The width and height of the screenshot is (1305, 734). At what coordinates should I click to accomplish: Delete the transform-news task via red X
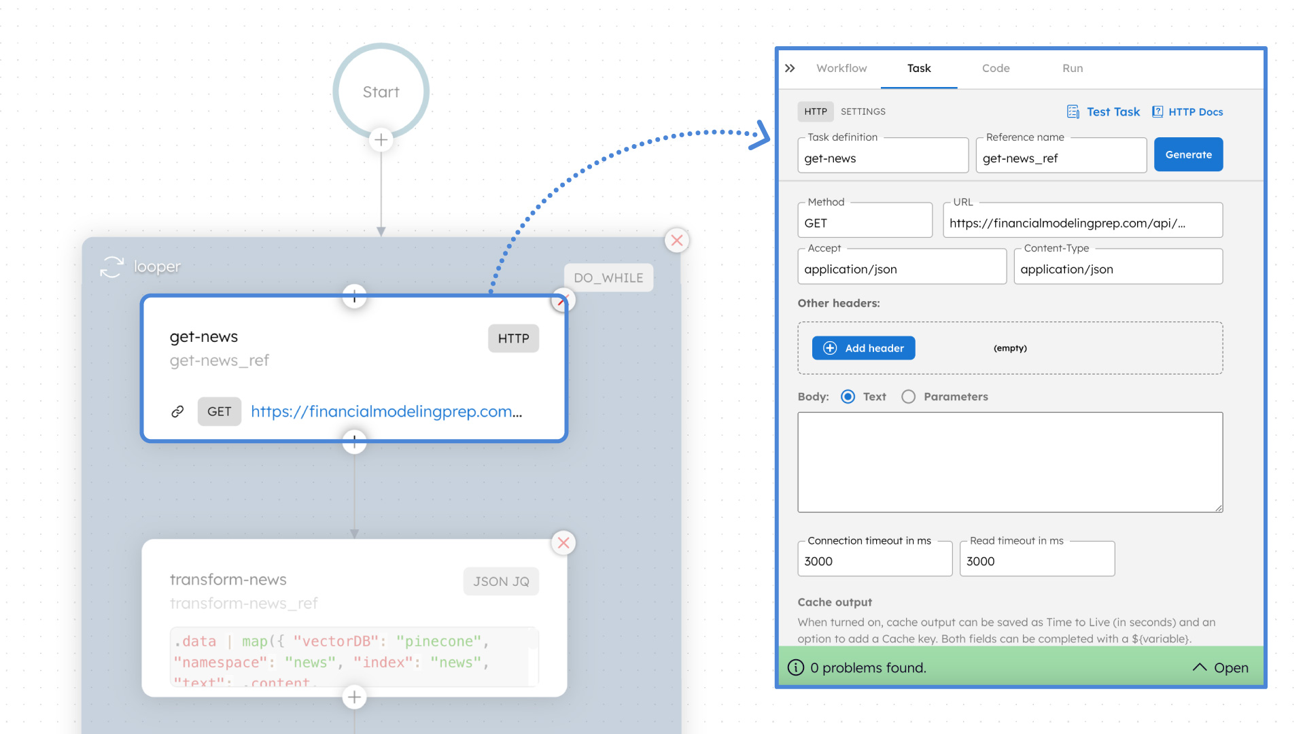[563, 542]
